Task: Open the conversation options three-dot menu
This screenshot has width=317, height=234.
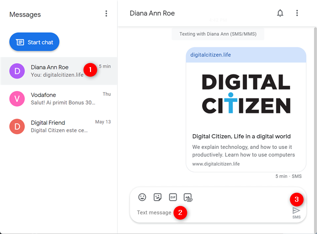Action: (297, 13)
